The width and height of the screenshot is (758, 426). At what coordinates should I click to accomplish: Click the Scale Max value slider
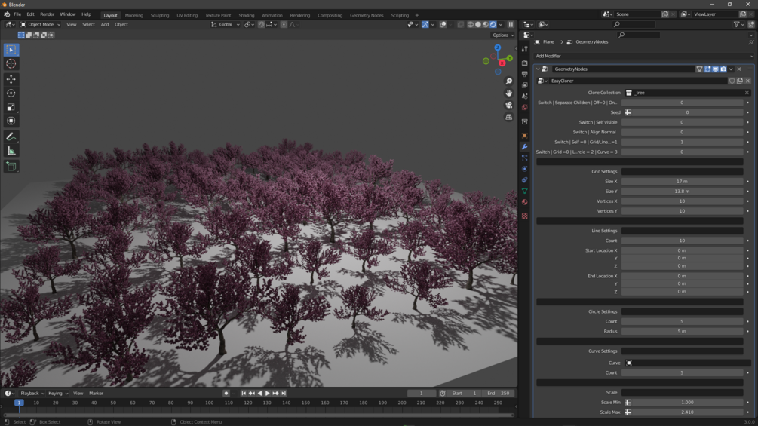[686, 412]
